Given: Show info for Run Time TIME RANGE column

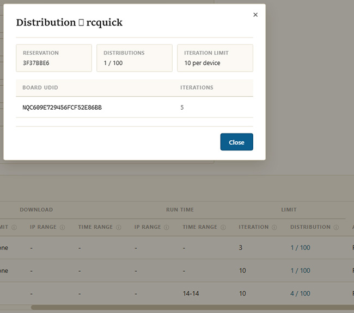Looking at the screenshot, I should click(x=223, y=227).
